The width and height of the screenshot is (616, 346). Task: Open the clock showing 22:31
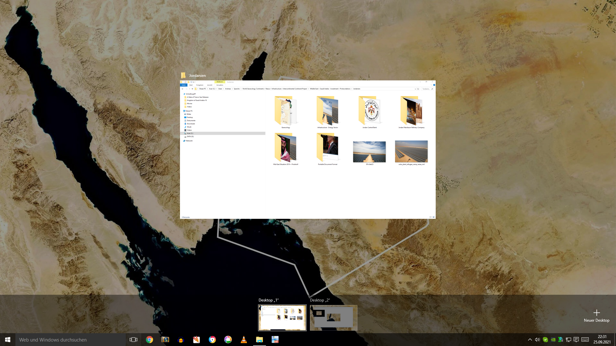point(602,339)
